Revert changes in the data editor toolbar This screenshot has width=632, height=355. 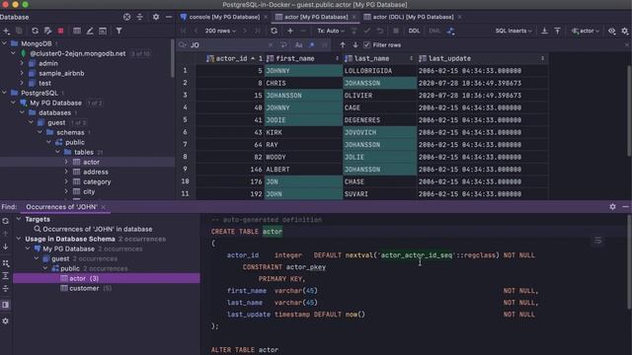pos(379,31)
